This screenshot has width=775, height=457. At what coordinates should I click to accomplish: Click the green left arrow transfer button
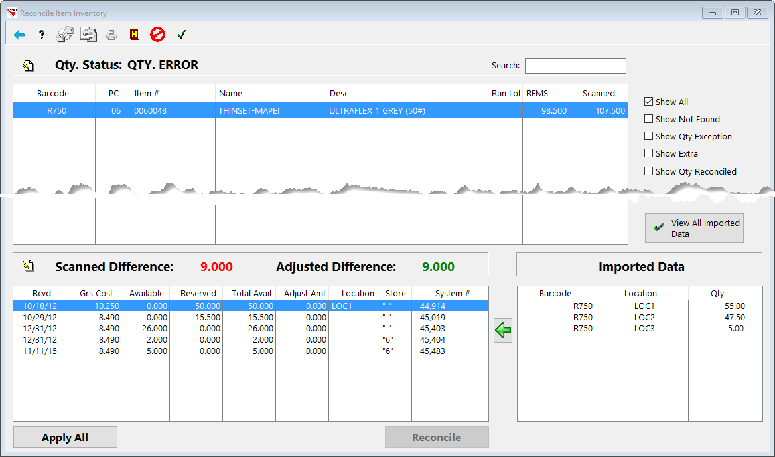tap(503, 330)
